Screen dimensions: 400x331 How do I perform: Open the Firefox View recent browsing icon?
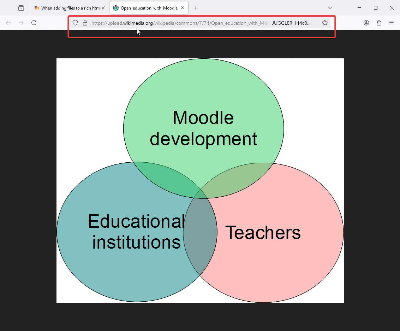click(x=21, y=8)
